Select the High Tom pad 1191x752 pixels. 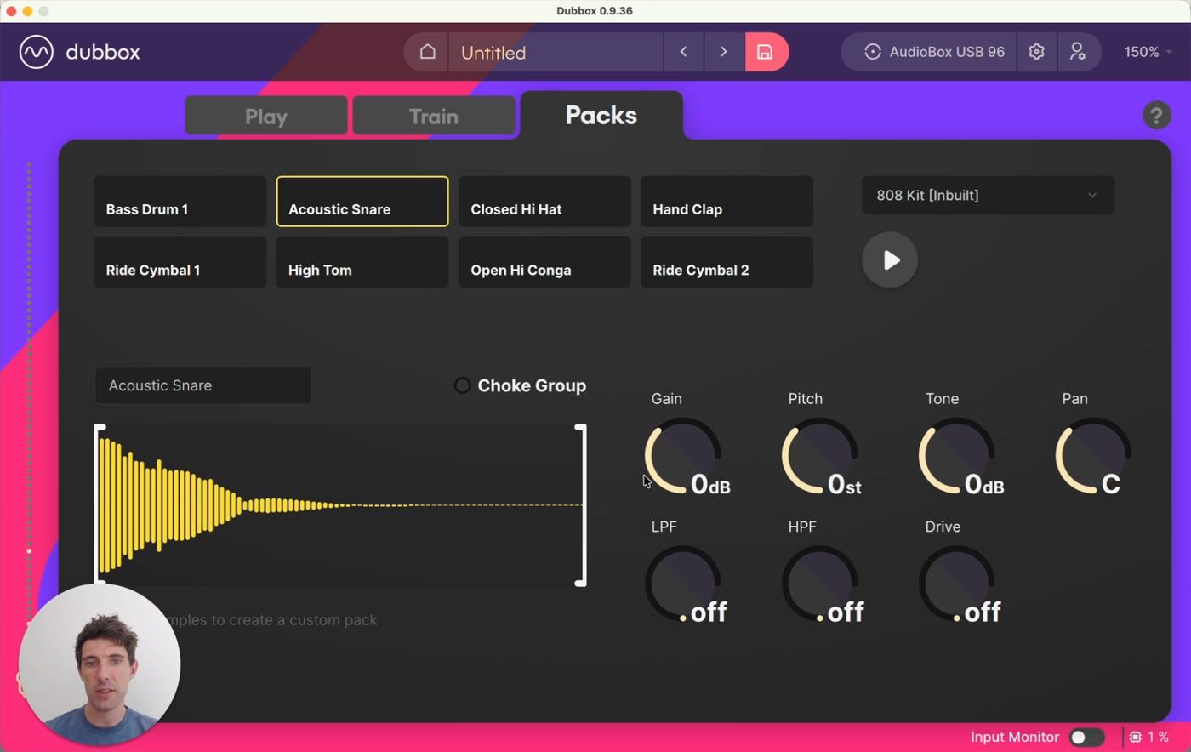362,262
